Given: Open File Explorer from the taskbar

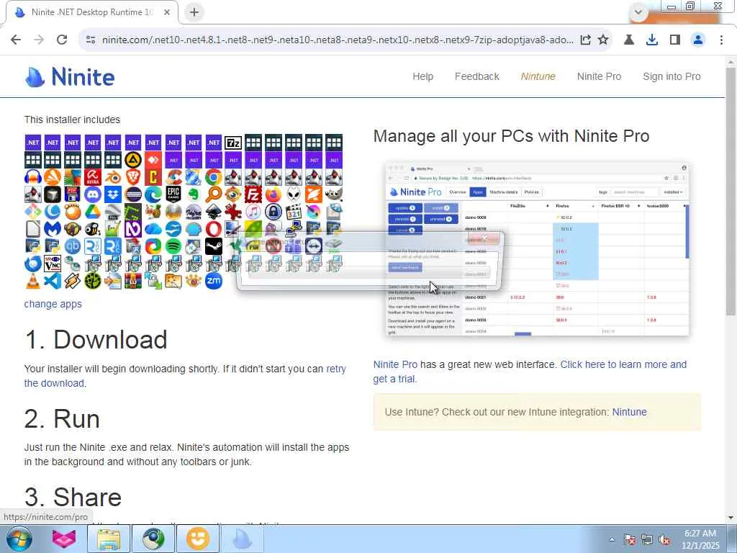Looking at the screenshot, I should tap(109, 539).
